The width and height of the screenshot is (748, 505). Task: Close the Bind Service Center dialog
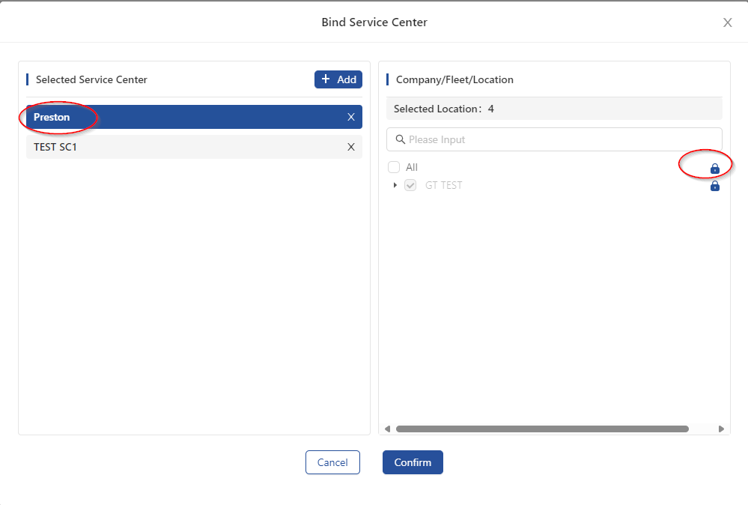click(x=727, y=22)
